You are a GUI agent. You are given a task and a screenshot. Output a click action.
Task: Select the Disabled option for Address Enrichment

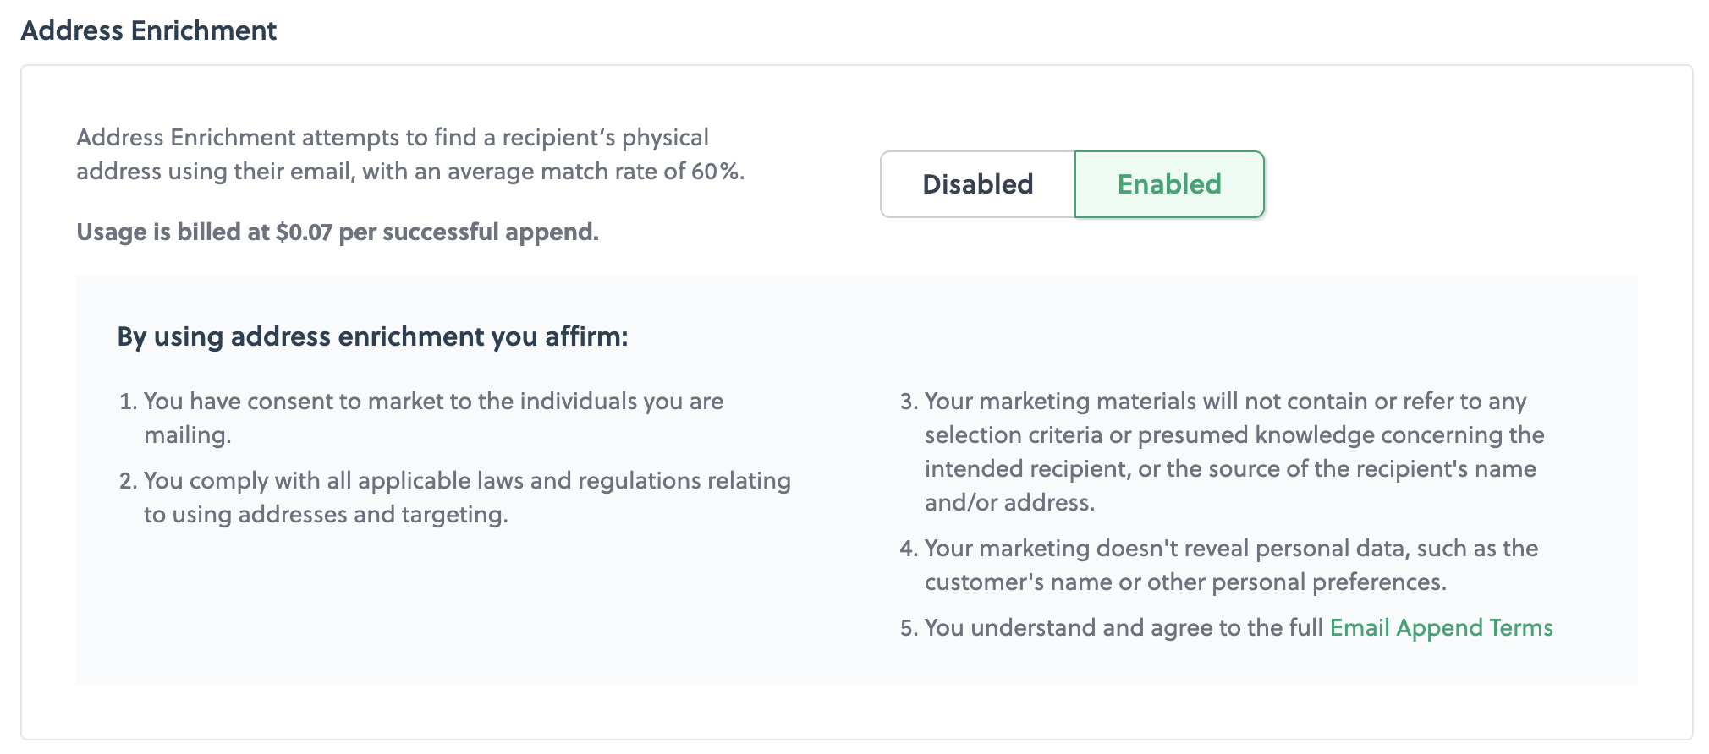click(977, 184)
